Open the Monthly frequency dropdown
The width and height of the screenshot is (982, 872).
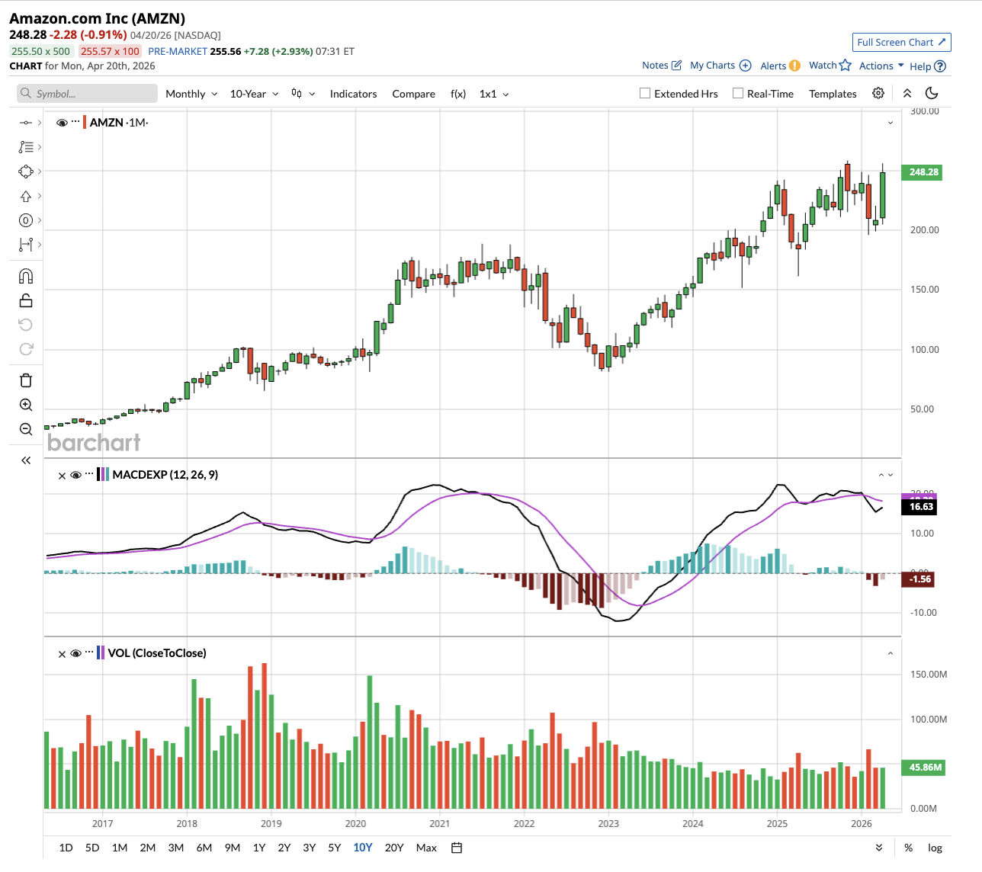pyautogui.click(x=191, y=94)
